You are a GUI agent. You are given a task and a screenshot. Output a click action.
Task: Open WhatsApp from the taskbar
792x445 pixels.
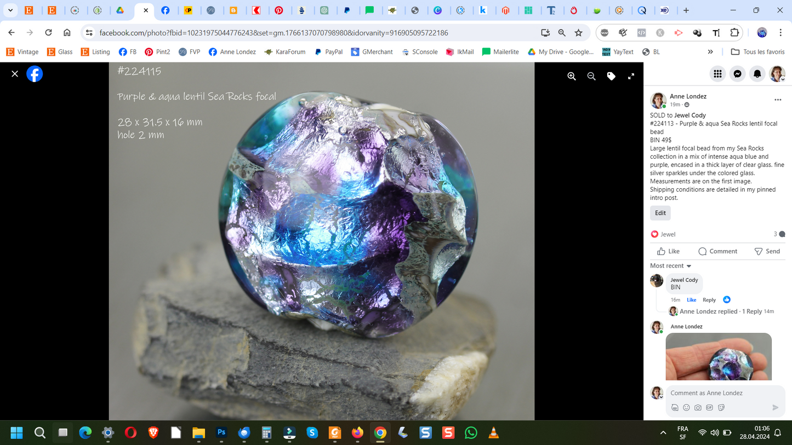[x=471, y=433]
